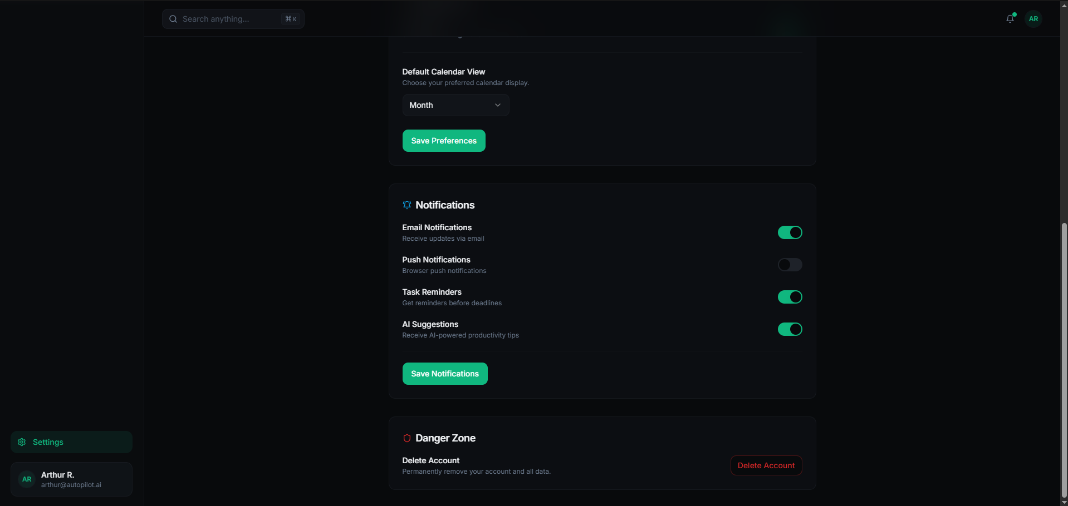Click the notification bell icon
Image resolution: width=1068 pixels, height=506 pixels.
tap(1010, 19)
